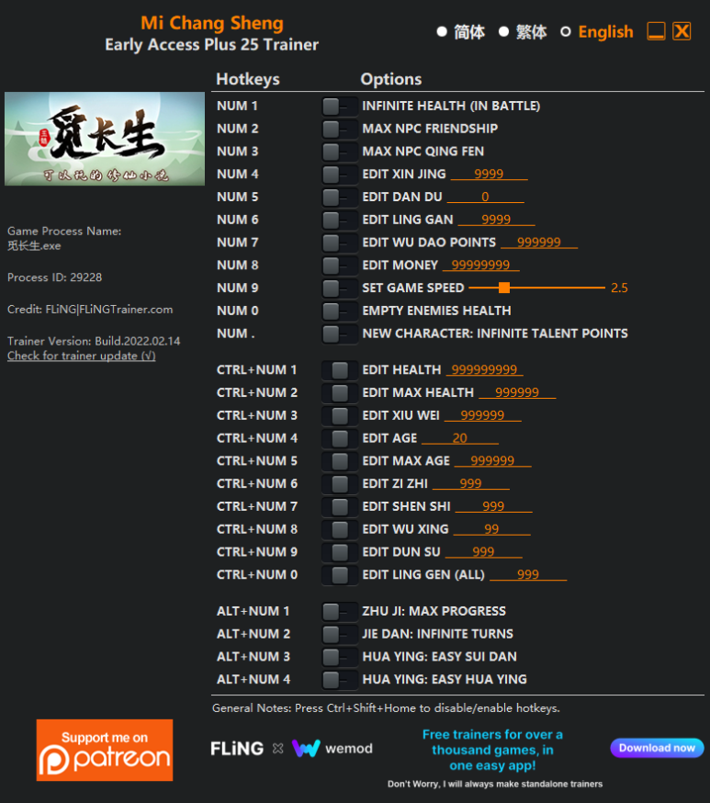
Task: Toggle the Set Game Speed switch
Action: pos(340,288)
